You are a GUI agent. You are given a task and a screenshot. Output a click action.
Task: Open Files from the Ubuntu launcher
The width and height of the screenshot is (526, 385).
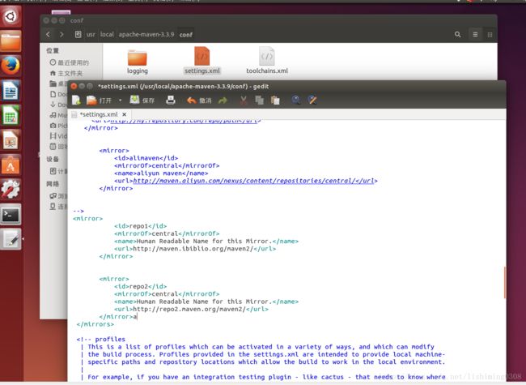pyautogui.click(x=11, y=41)
